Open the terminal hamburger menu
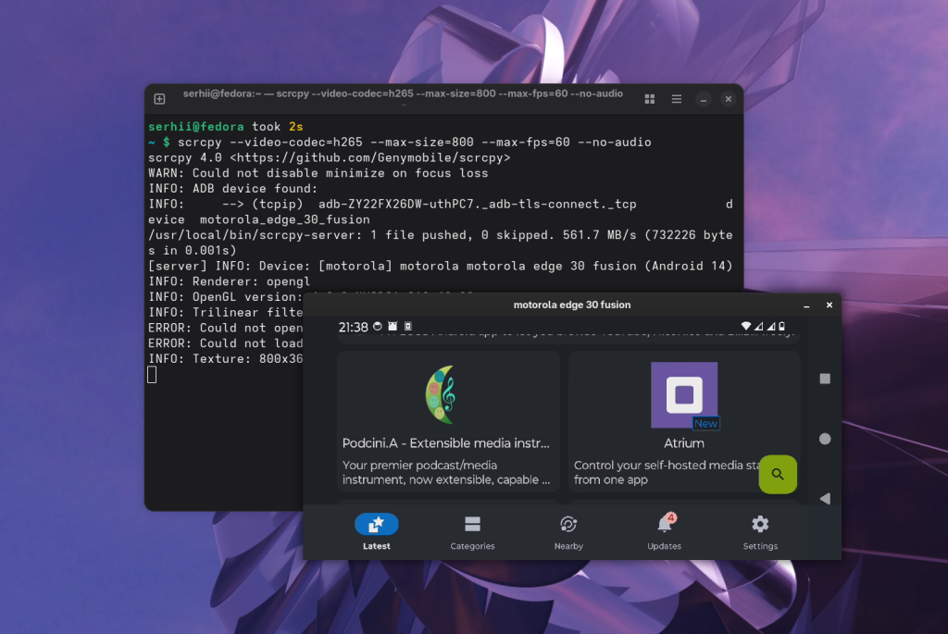Screen dimensions: 948x634 point(677,98)
